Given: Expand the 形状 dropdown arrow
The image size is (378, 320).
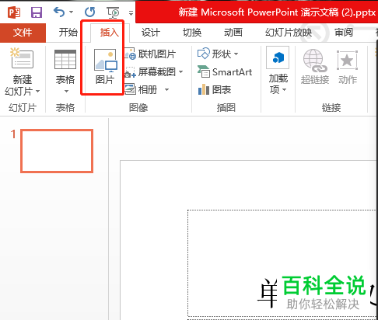Looking at the screenshot, I should [x=236, y=54].
